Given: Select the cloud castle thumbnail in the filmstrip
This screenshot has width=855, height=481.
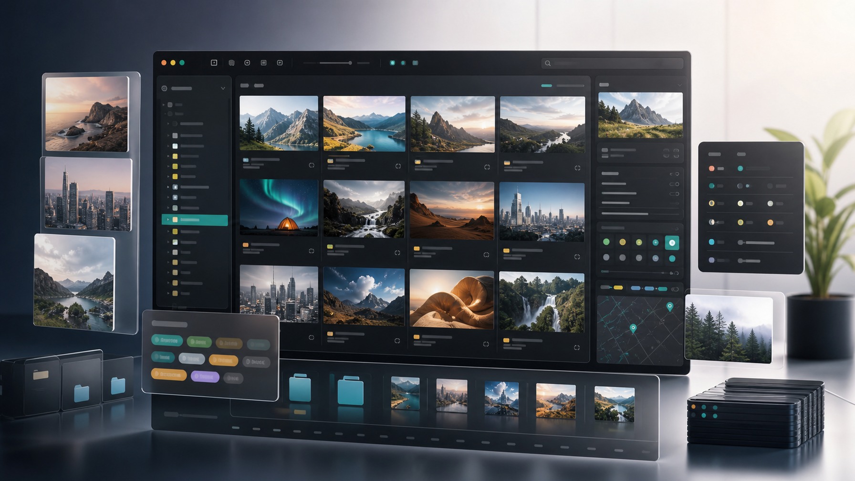Looking at the screenshot, I should tap(501, 398).
